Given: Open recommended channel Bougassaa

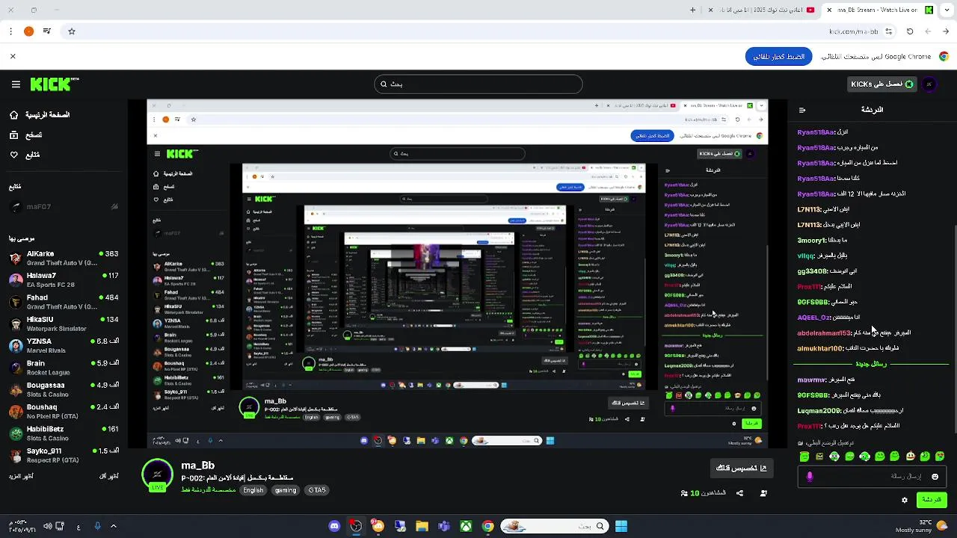Looking at the screenshot, I should (64, 389).
